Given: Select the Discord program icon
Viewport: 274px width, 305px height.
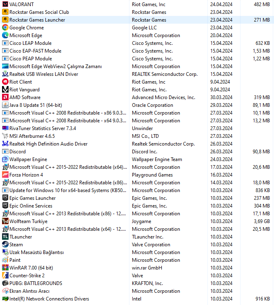Looking at the screenshot, I should tap(5, 151).
